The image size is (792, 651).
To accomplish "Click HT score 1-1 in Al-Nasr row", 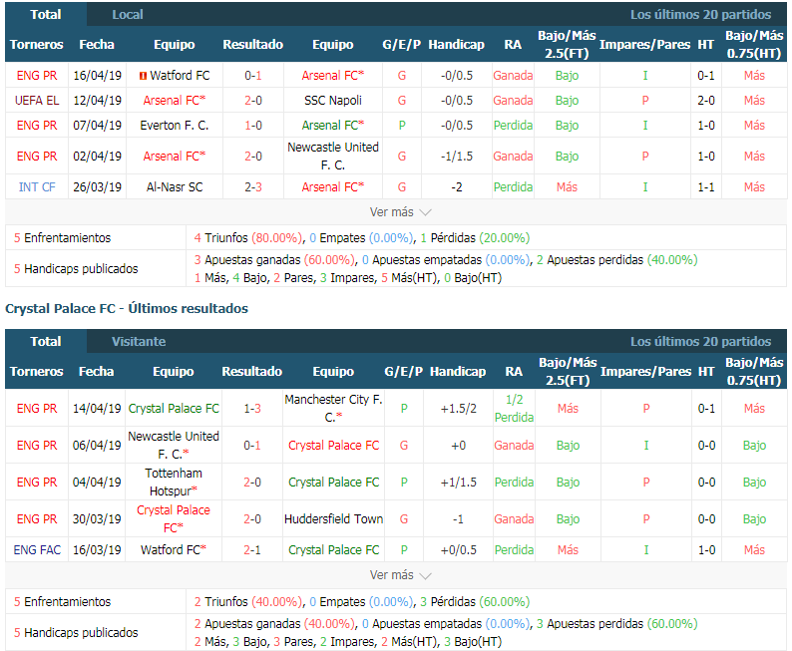I will pyautogui.click(x=705, y=186).
